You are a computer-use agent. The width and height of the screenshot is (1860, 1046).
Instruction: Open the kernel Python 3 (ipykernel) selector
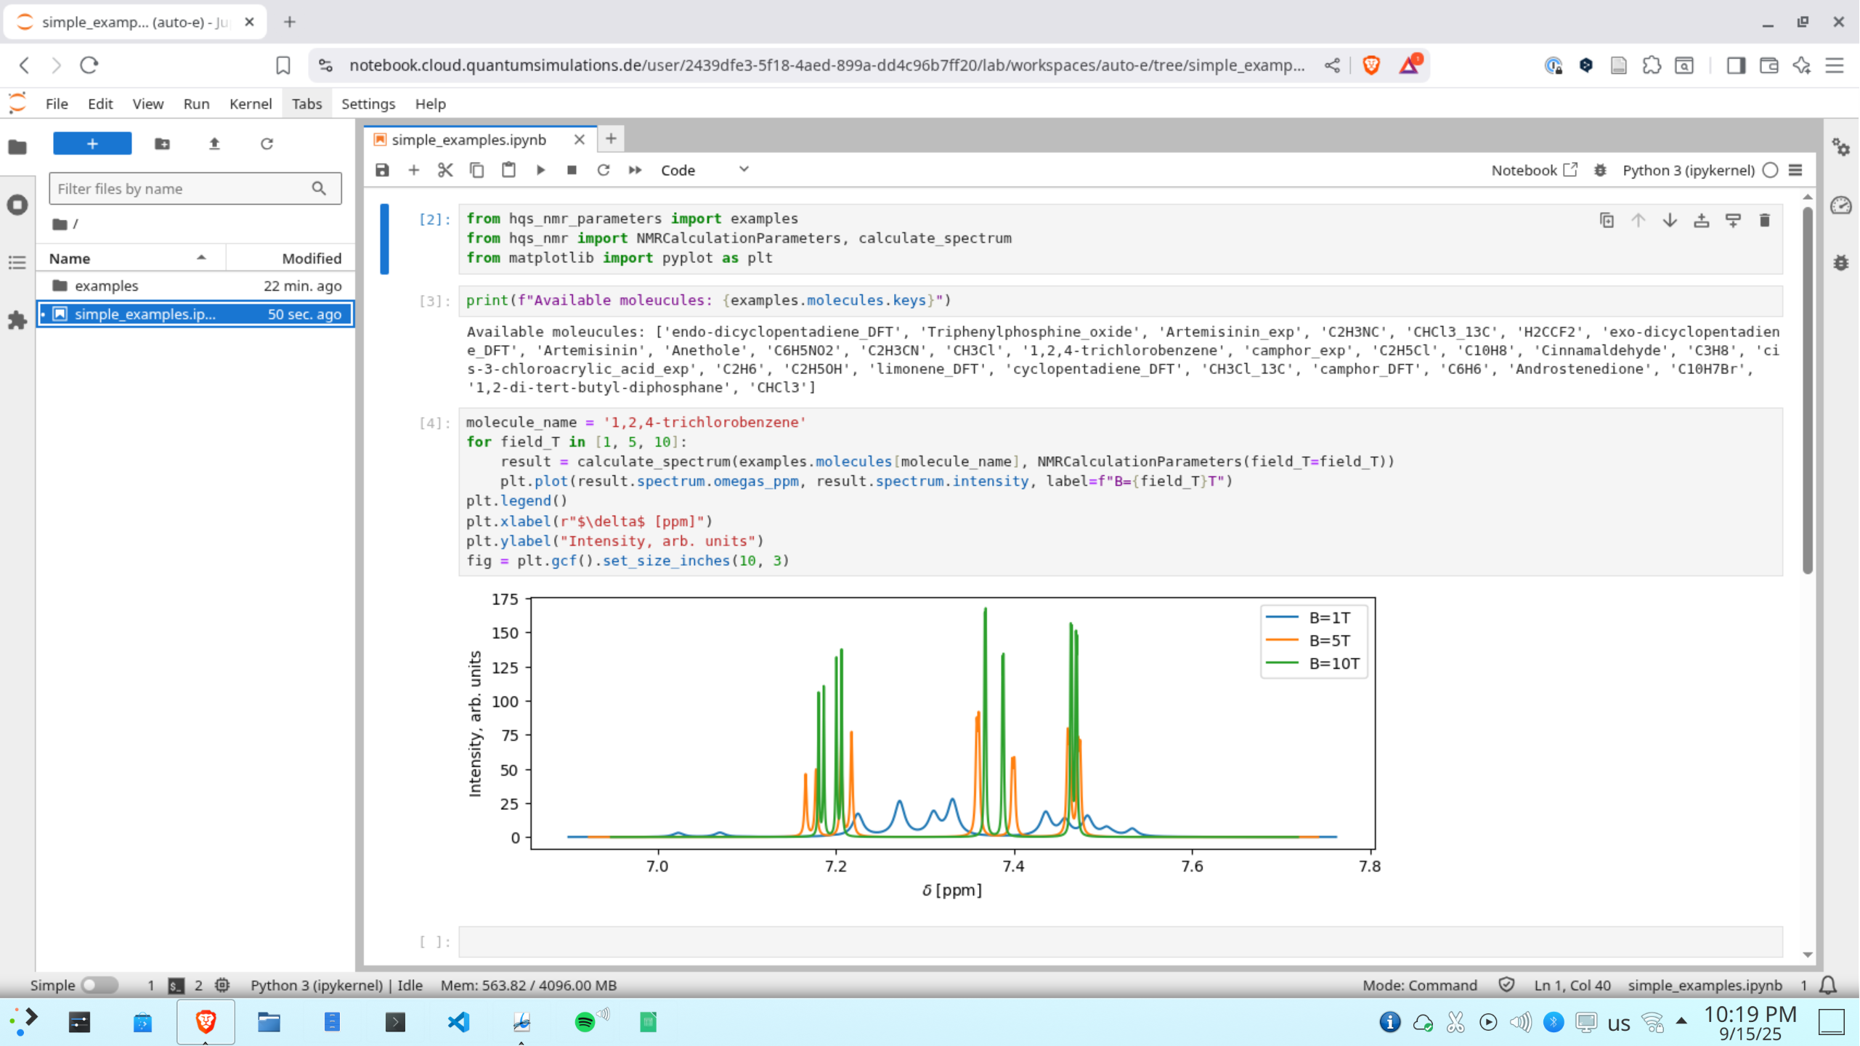1688,170
